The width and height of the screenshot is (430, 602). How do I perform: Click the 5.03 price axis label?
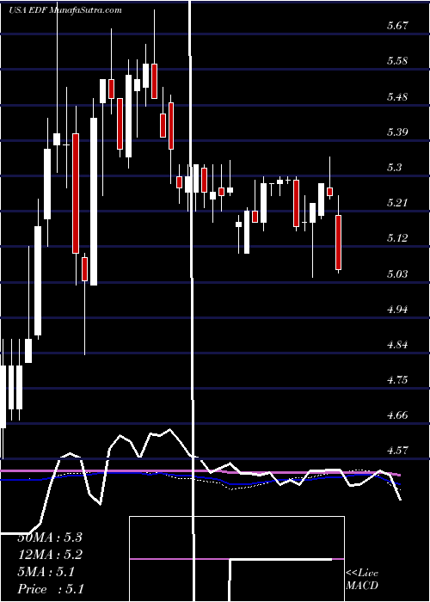pyautogui.click(x=397, y=274)
